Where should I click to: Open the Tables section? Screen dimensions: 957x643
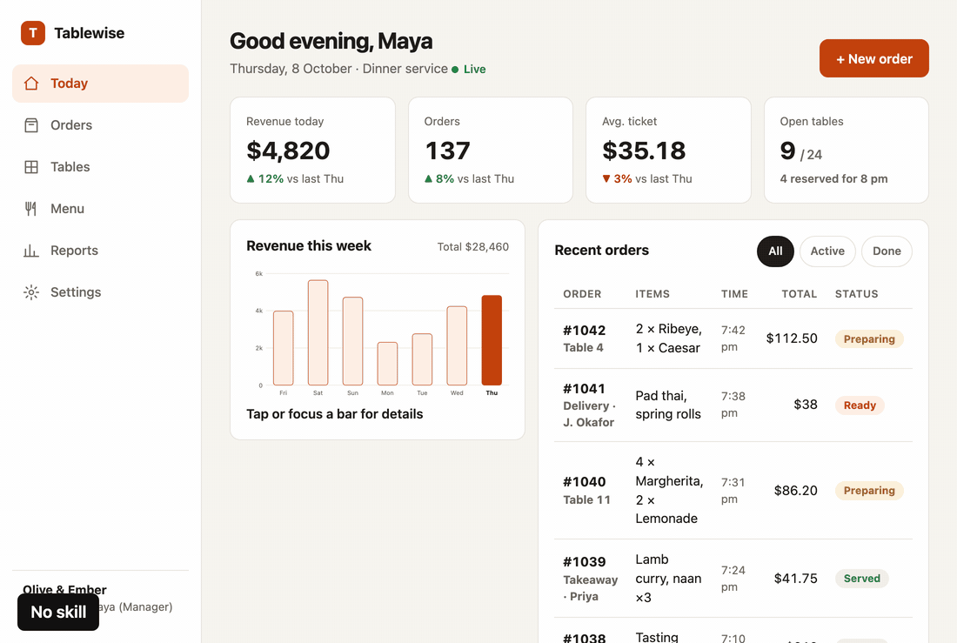(x=100, y=167)
